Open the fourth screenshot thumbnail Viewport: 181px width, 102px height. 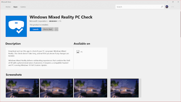click(x=124, y=88)
